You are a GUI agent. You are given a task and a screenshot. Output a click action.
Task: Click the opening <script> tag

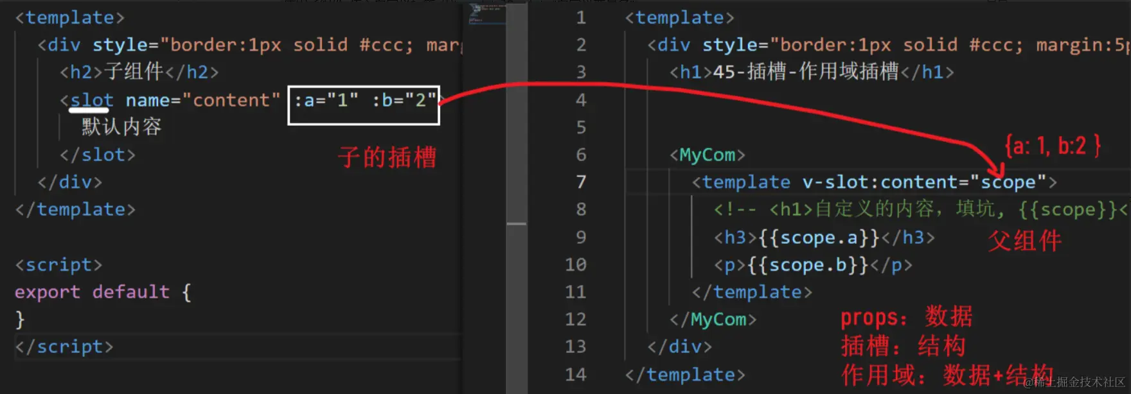[x=58, y=264]
